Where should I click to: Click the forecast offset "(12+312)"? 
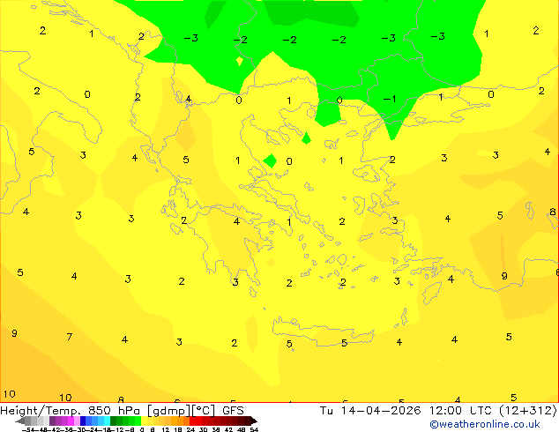click(528, 411)
